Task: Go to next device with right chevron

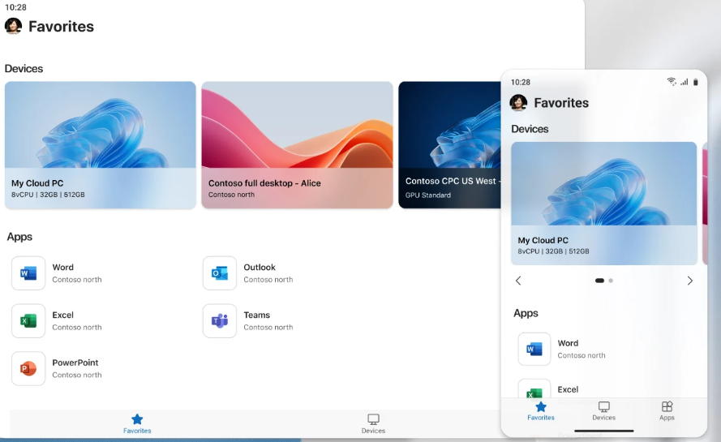Action: click(x=689, y=281)
